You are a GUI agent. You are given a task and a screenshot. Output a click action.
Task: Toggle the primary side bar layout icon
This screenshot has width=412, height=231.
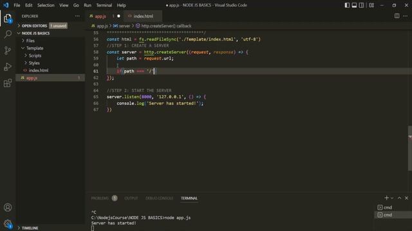pyautogui.click(x=347, y=5)
